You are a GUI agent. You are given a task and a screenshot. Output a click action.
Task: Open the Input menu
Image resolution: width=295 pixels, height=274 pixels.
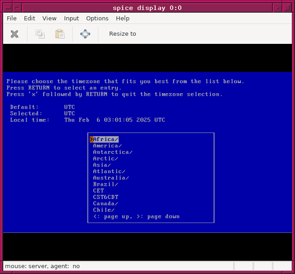[71, 19]
